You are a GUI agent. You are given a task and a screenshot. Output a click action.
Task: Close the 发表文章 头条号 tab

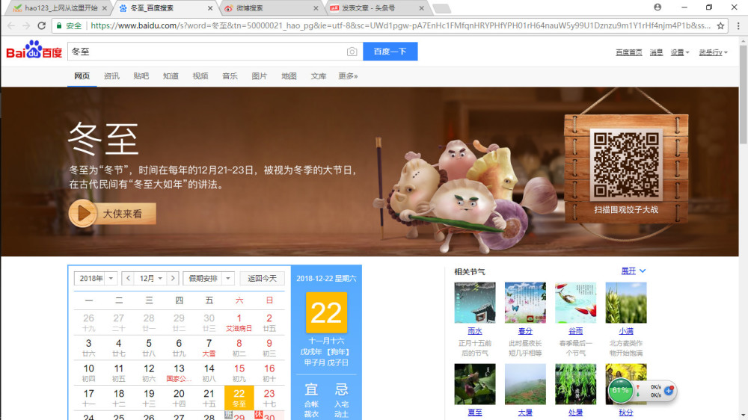pos(422,8)
